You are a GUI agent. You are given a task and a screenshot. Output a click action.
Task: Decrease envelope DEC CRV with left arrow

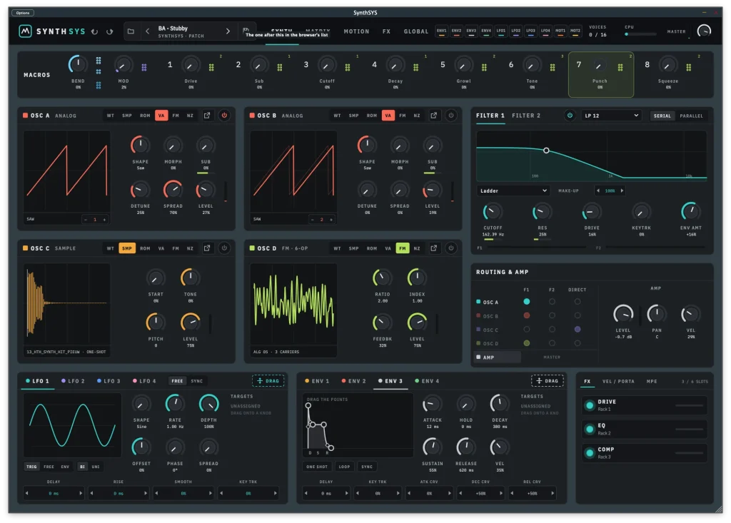point(460,493)
